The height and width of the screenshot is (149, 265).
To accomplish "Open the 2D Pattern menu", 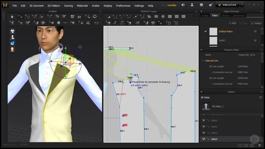I will 54,5.
